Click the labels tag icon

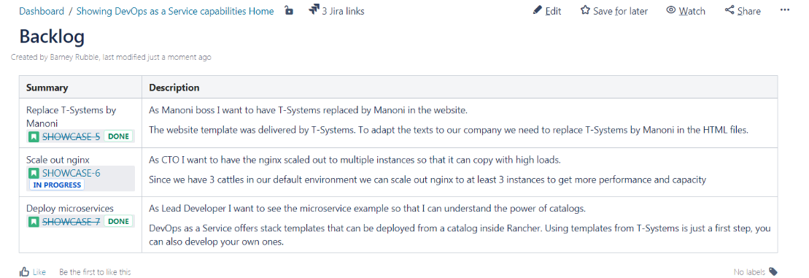(773, 272)
